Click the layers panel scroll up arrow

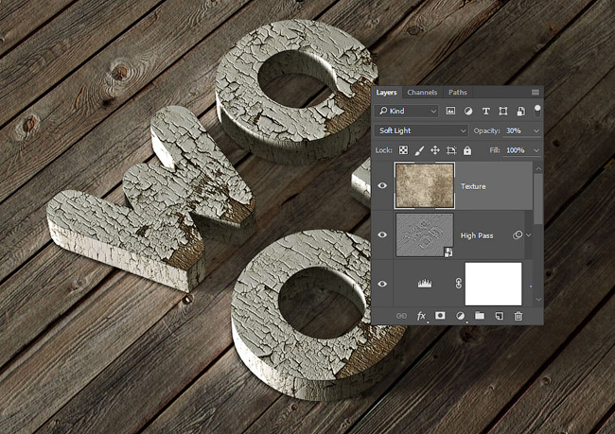click(538, 168)
